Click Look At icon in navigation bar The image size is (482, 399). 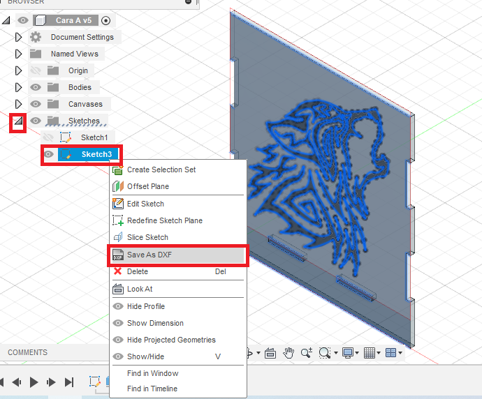[x=270, y=353]
